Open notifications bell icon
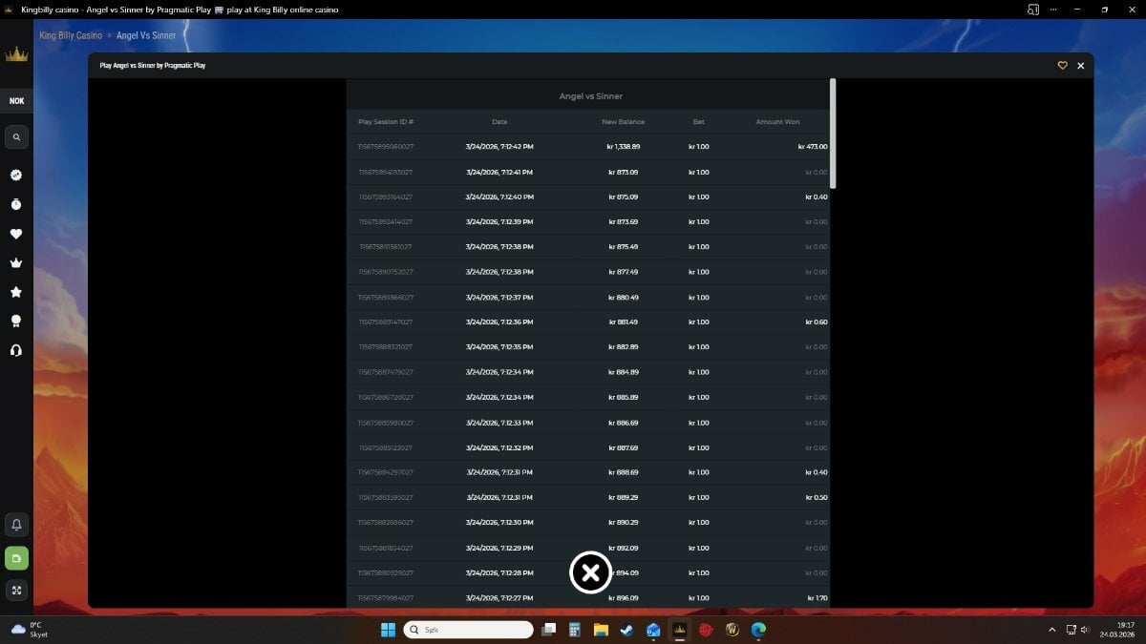 (16, 525)
